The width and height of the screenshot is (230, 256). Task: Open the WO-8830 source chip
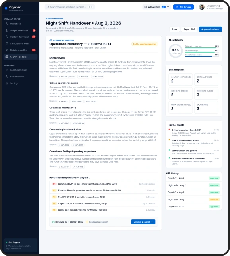(x=78, y=124)
